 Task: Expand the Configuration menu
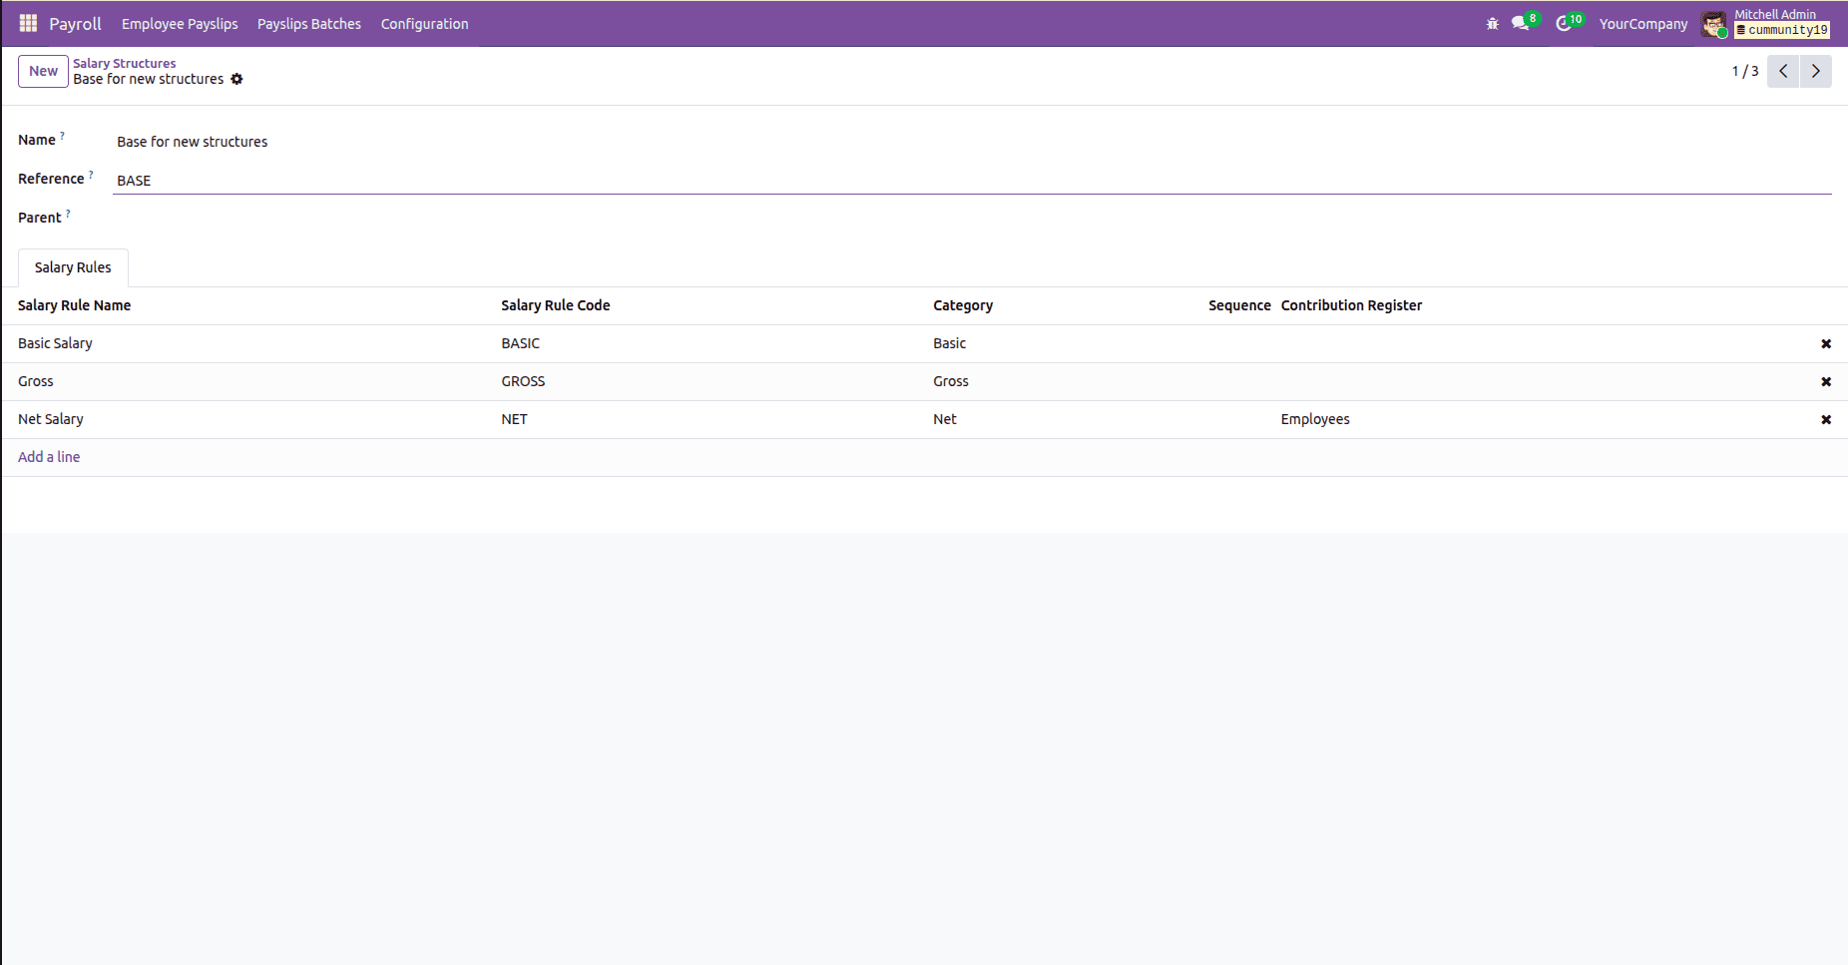click(424, 24)
